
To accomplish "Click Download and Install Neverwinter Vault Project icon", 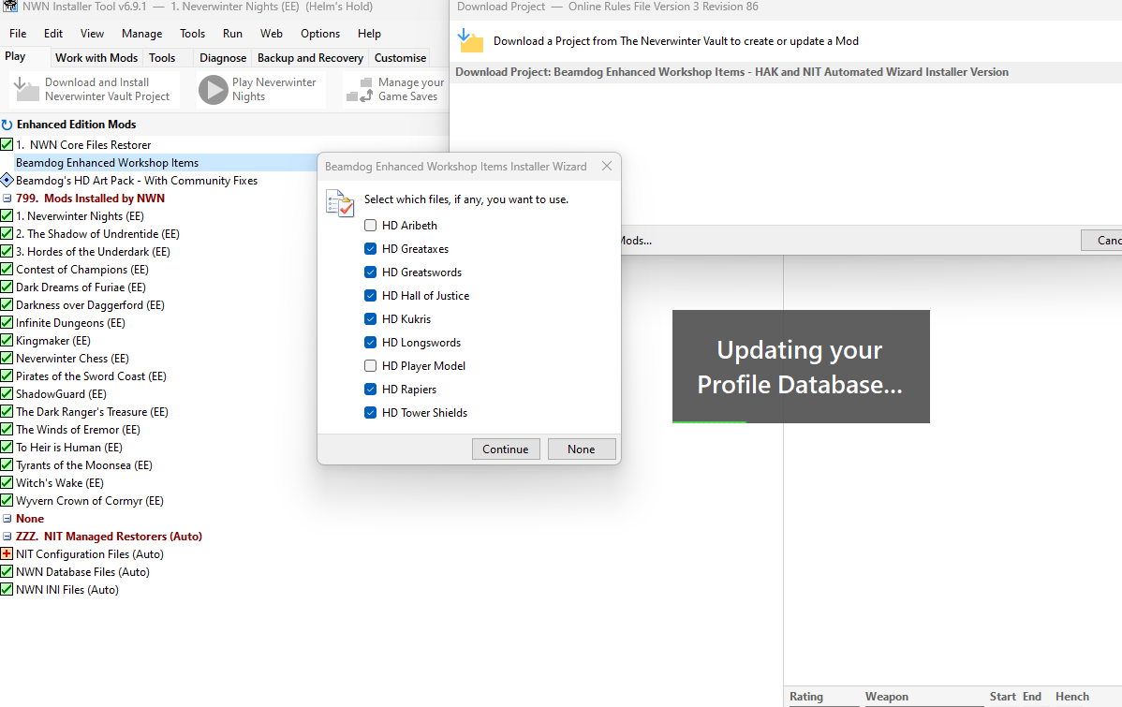I will pos(26,90).
